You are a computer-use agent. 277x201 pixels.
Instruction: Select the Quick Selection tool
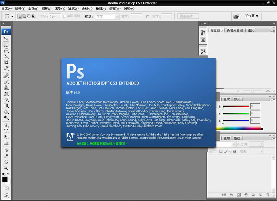[x=6, y=56]
